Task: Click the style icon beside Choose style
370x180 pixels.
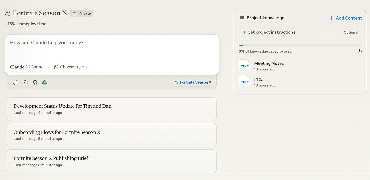Action: click(x=56, y=67)
